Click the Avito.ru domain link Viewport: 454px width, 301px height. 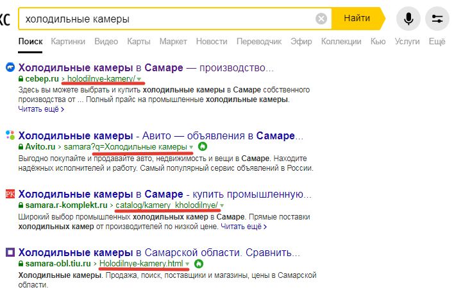tap(40, 147)
